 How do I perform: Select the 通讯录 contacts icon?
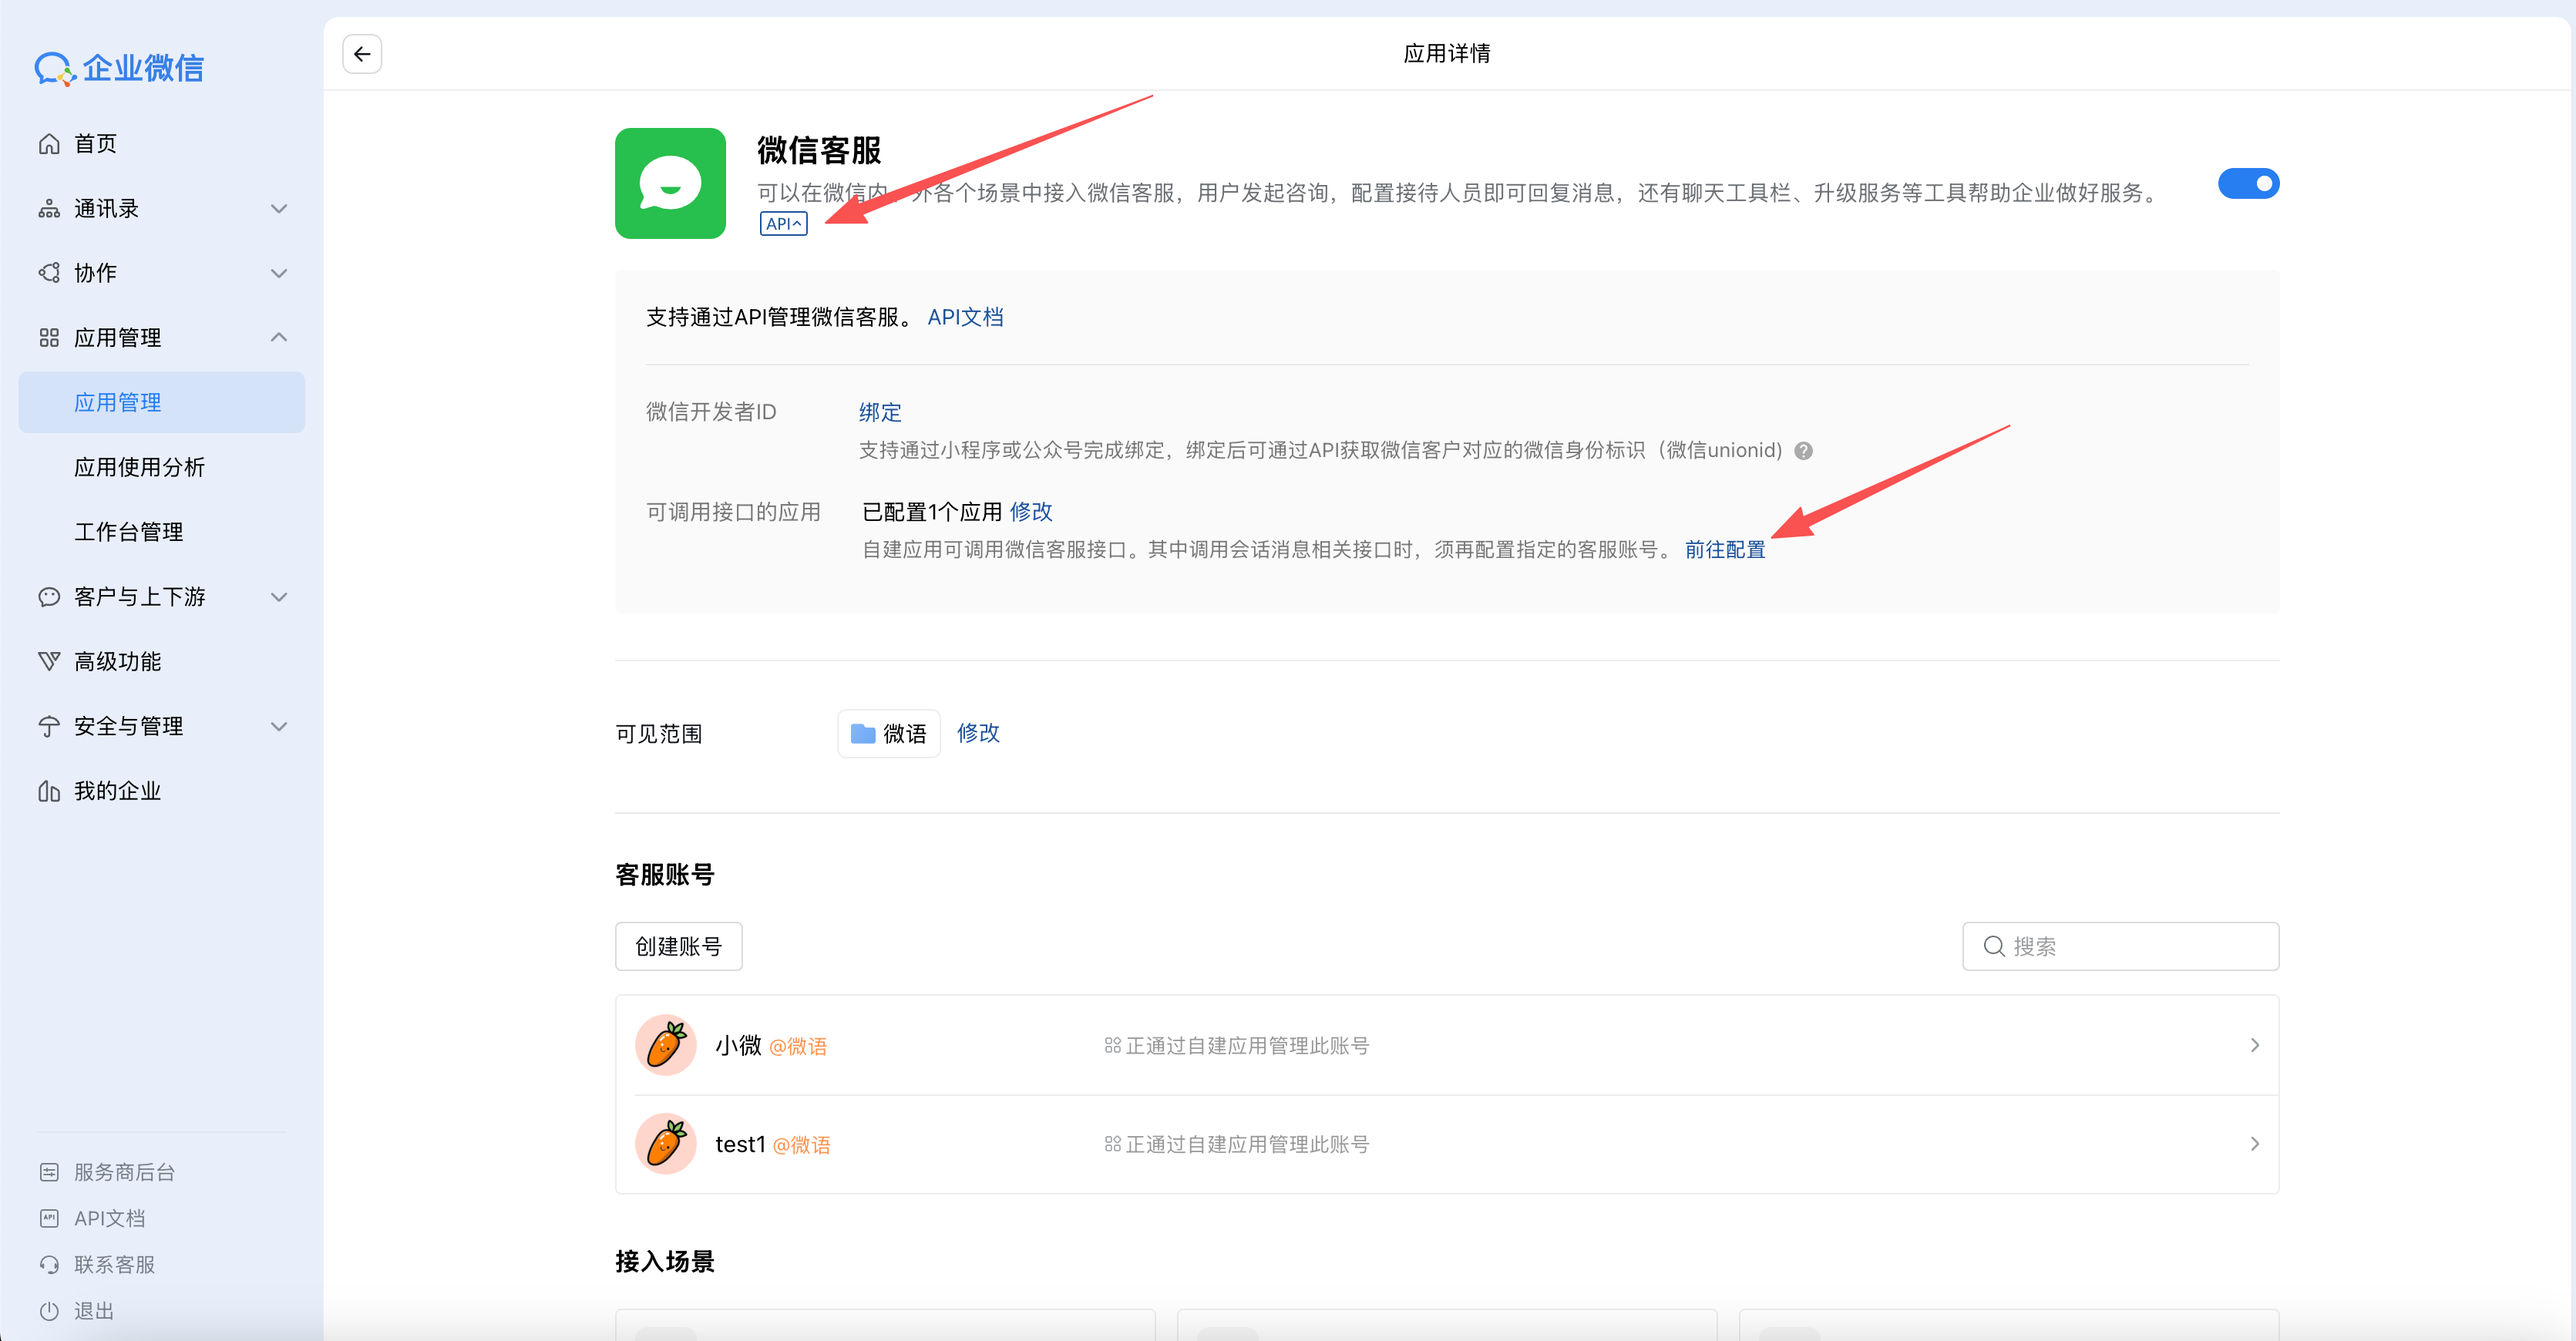49,208
